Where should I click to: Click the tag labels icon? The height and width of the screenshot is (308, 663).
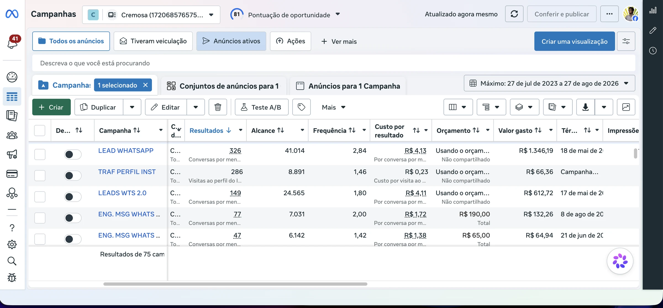coord(301,107)
